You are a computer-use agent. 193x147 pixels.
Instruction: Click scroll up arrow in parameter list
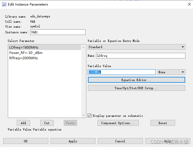[x=83, y=47]
